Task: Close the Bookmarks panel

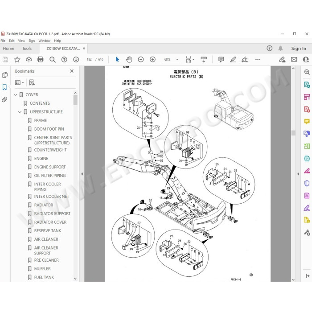Action: tap(72, 71)
